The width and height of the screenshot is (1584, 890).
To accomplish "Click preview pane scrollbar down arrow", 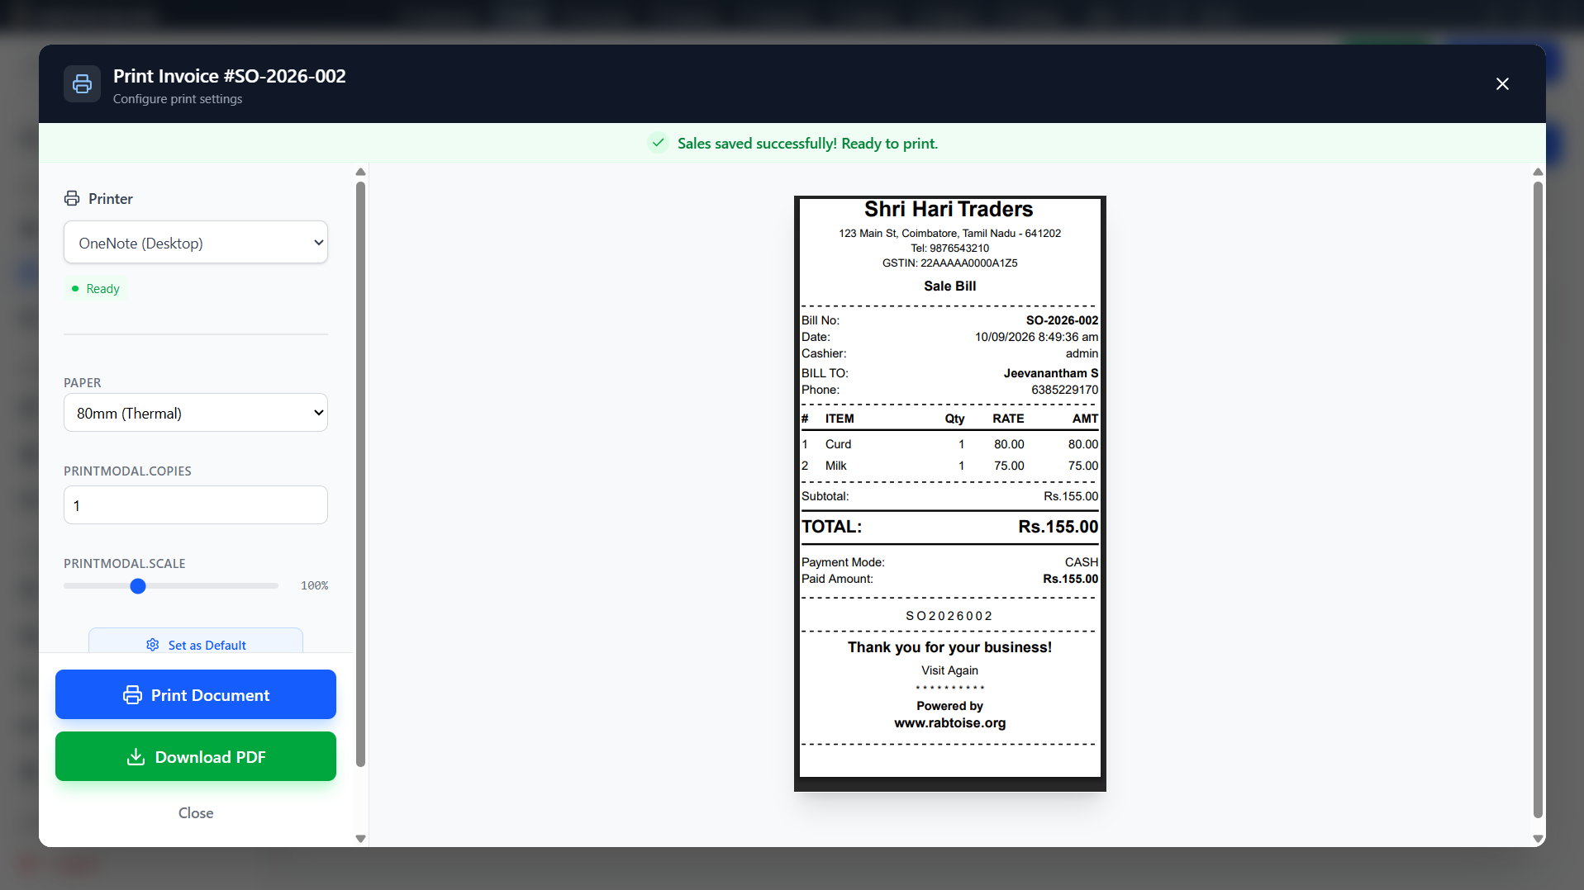I will pyautogui.click(x=1538, y=838).
